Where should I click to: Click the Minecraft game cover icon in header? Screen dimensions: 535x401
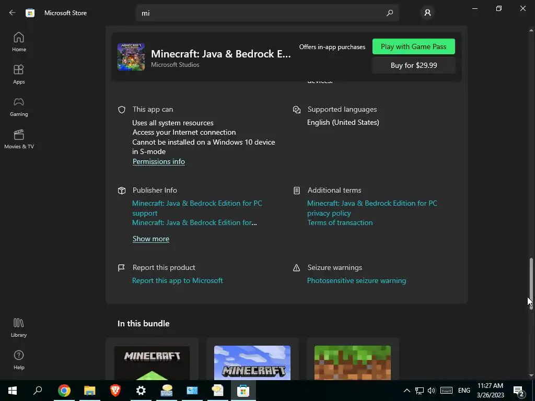pyautogui.click(x=131, y=56)
